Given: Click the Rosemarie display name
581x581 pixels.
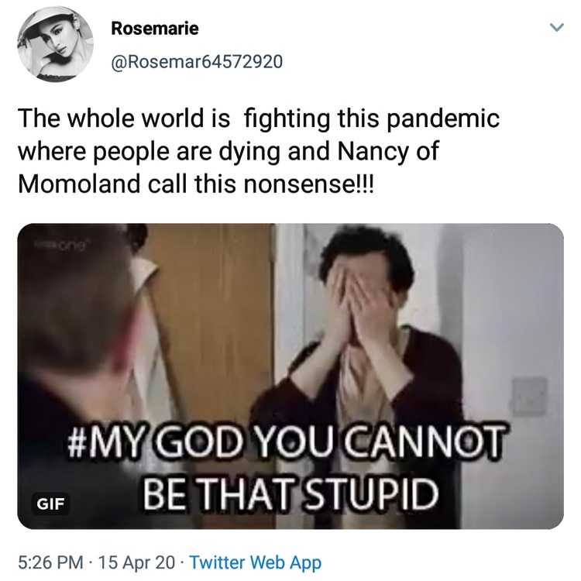Looking at the screenshot, I should (155, 28).
